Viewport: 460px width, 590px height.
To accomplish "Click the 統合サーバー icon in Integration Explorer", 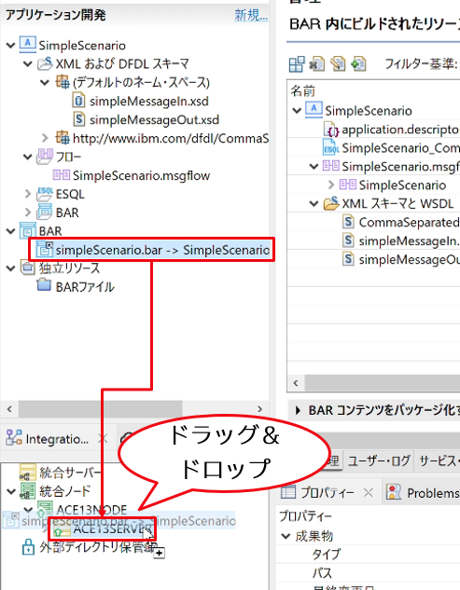I will 28,472.
